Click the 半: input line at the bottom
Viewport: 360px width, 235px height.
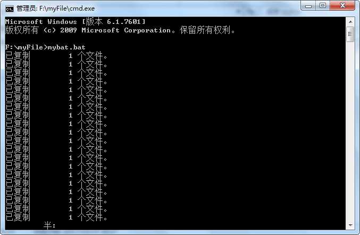(49, 225)
